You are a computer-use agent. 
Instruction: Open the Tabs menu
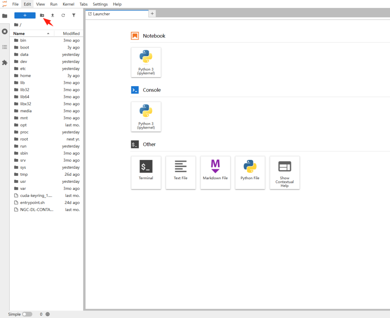point(83,4)
